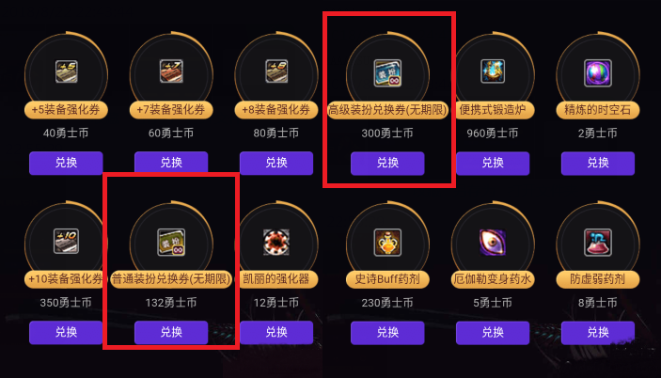Select the 史诗Buff药剂 potion icon

pyautogui.click(x=387, y=243)
